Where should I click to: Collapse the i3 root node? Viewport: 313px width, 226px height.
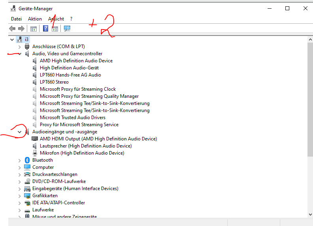12,40
